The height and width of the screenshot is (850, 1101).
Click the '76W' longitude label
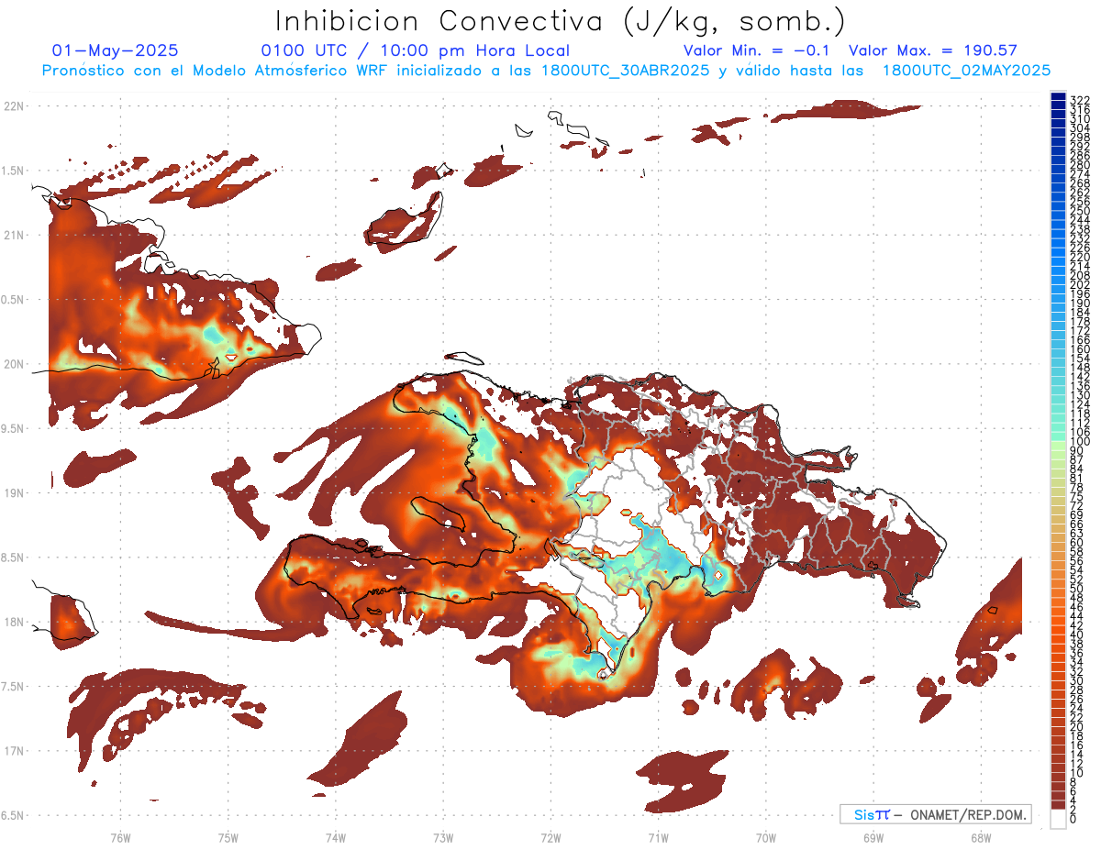tap(121, 837)
